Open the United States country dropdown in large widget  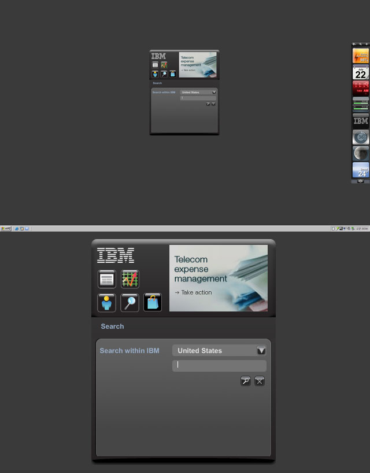219,350
